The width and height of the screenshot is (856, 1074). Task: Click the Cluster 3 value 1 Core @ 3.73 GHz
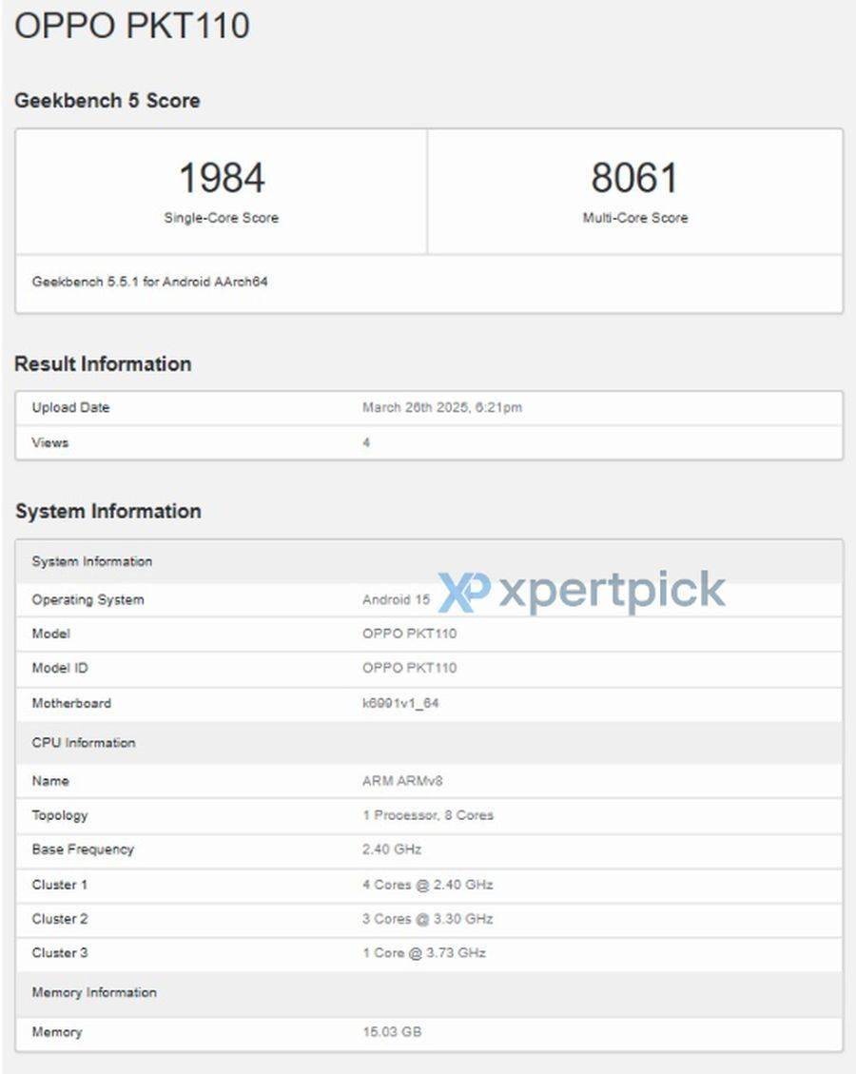coord(424,953)
